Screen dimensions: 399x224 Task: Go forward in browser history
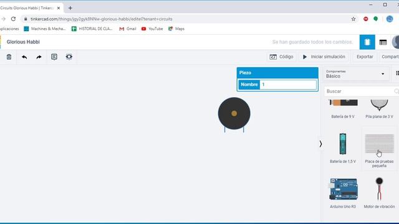3,19
